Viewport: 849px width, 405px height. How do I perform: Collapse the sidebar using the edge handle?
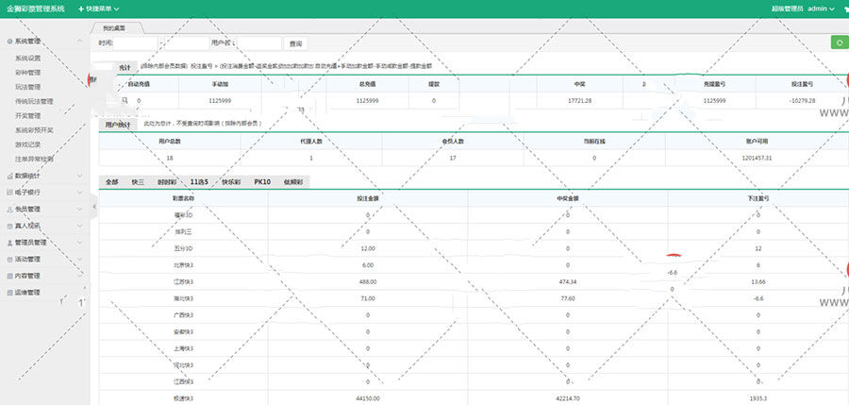coord(94,210)
